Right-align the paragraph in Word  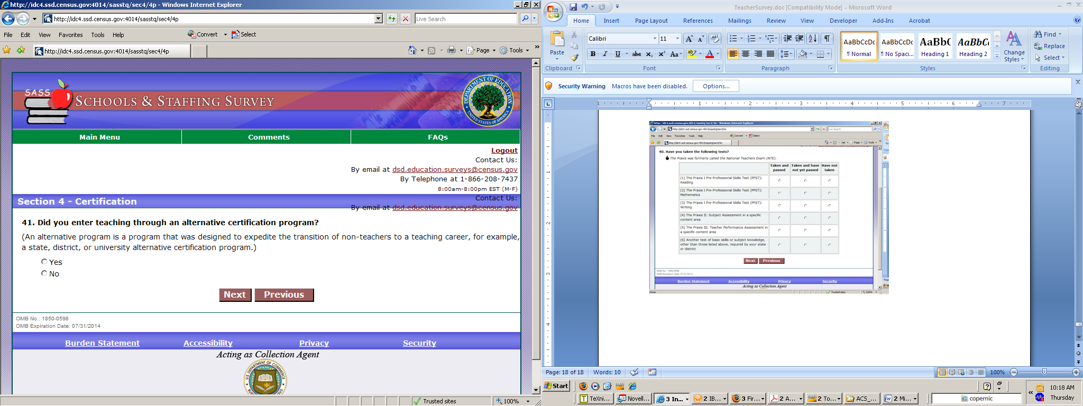(x=758, y=54)
